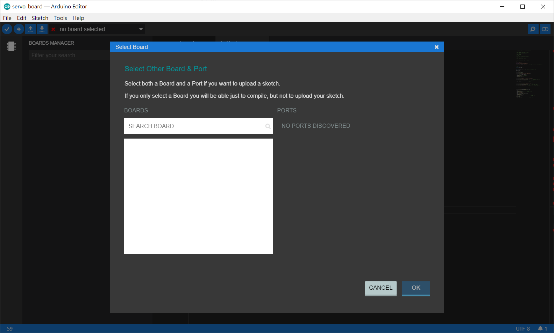
Task: Minimize the Arduino Editor window
Action: tap(502, 7)
